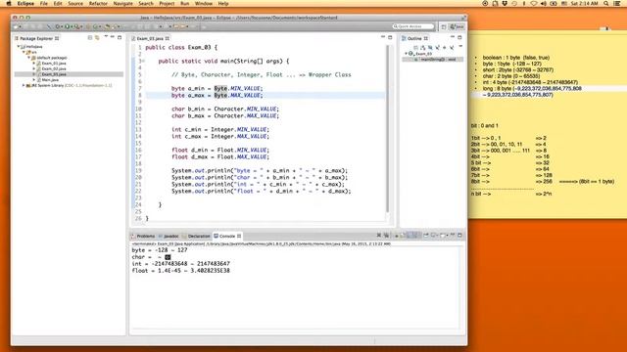Maximize the Console view
This screenshot has width=627, height=352.
[x=459, y=236]
